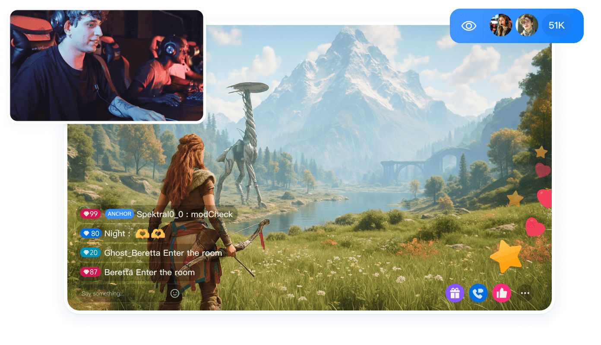Select 'Ghost_Beretta Enter the room' message

click(163, 253)
